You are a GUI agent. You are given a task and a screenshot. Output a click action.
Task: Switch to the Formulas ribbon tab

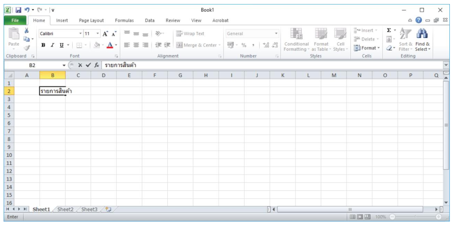pos(124,21)
